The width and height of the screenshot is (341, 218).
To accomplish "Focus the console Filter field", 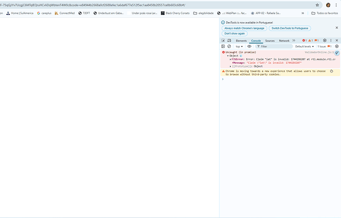I will tap(274, 46).
